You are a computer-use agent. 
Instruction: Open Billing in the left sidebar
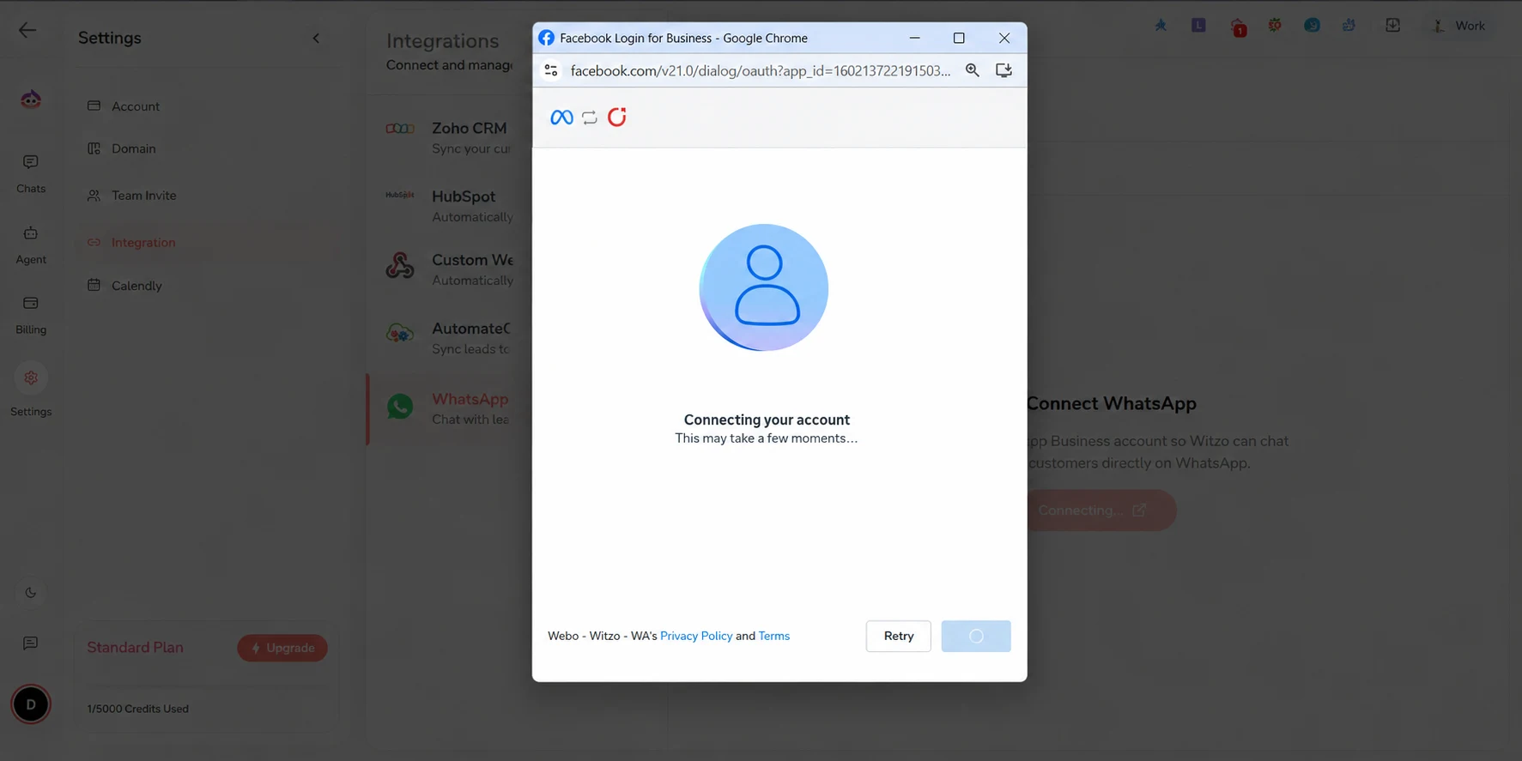(x=31, y=316)
